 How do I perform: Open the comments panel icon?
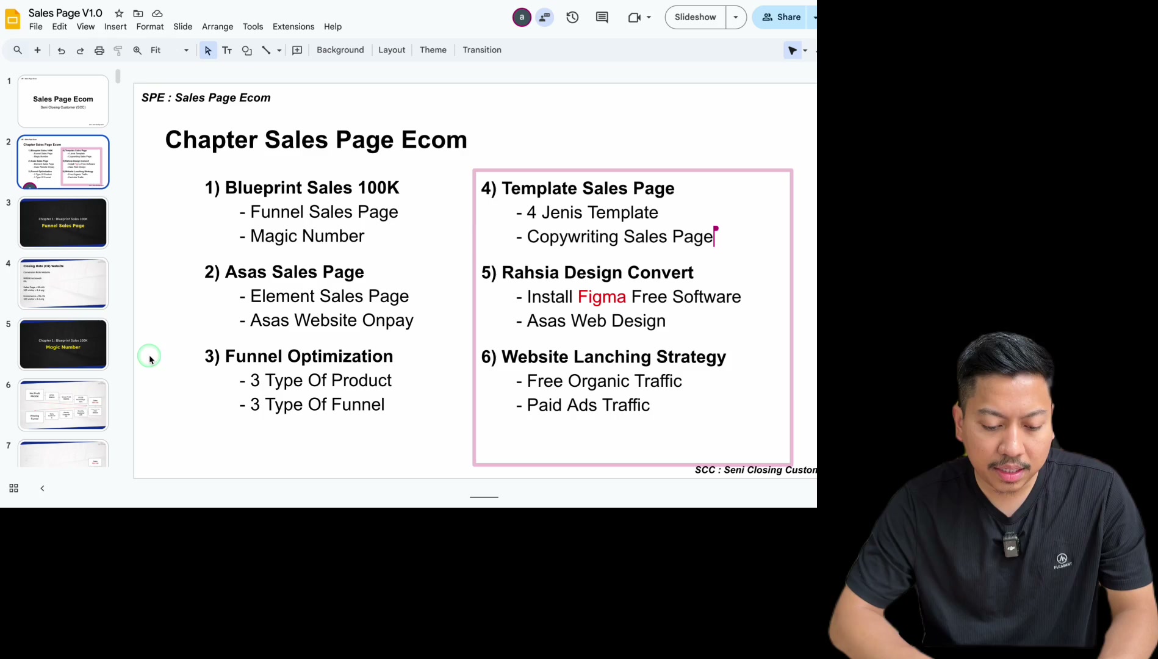[602, 18]
